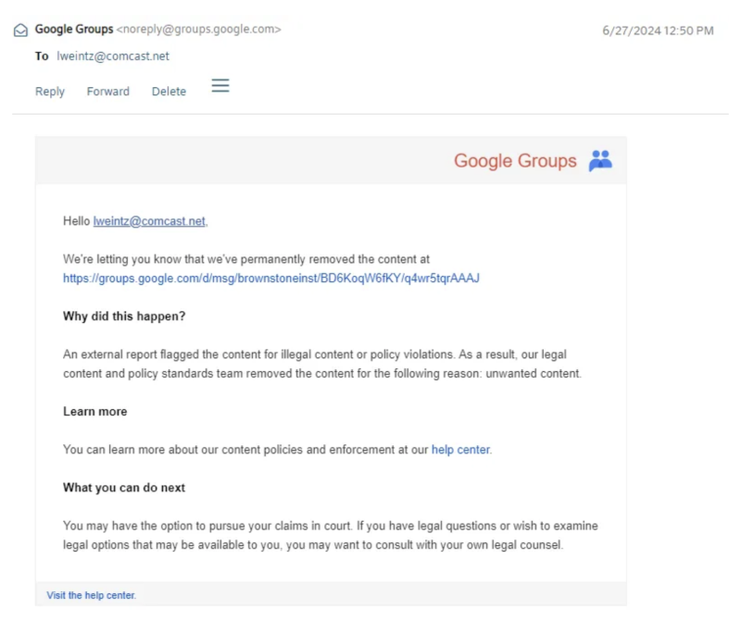Open the removed content groups.google.com URL

click(270, 278)
